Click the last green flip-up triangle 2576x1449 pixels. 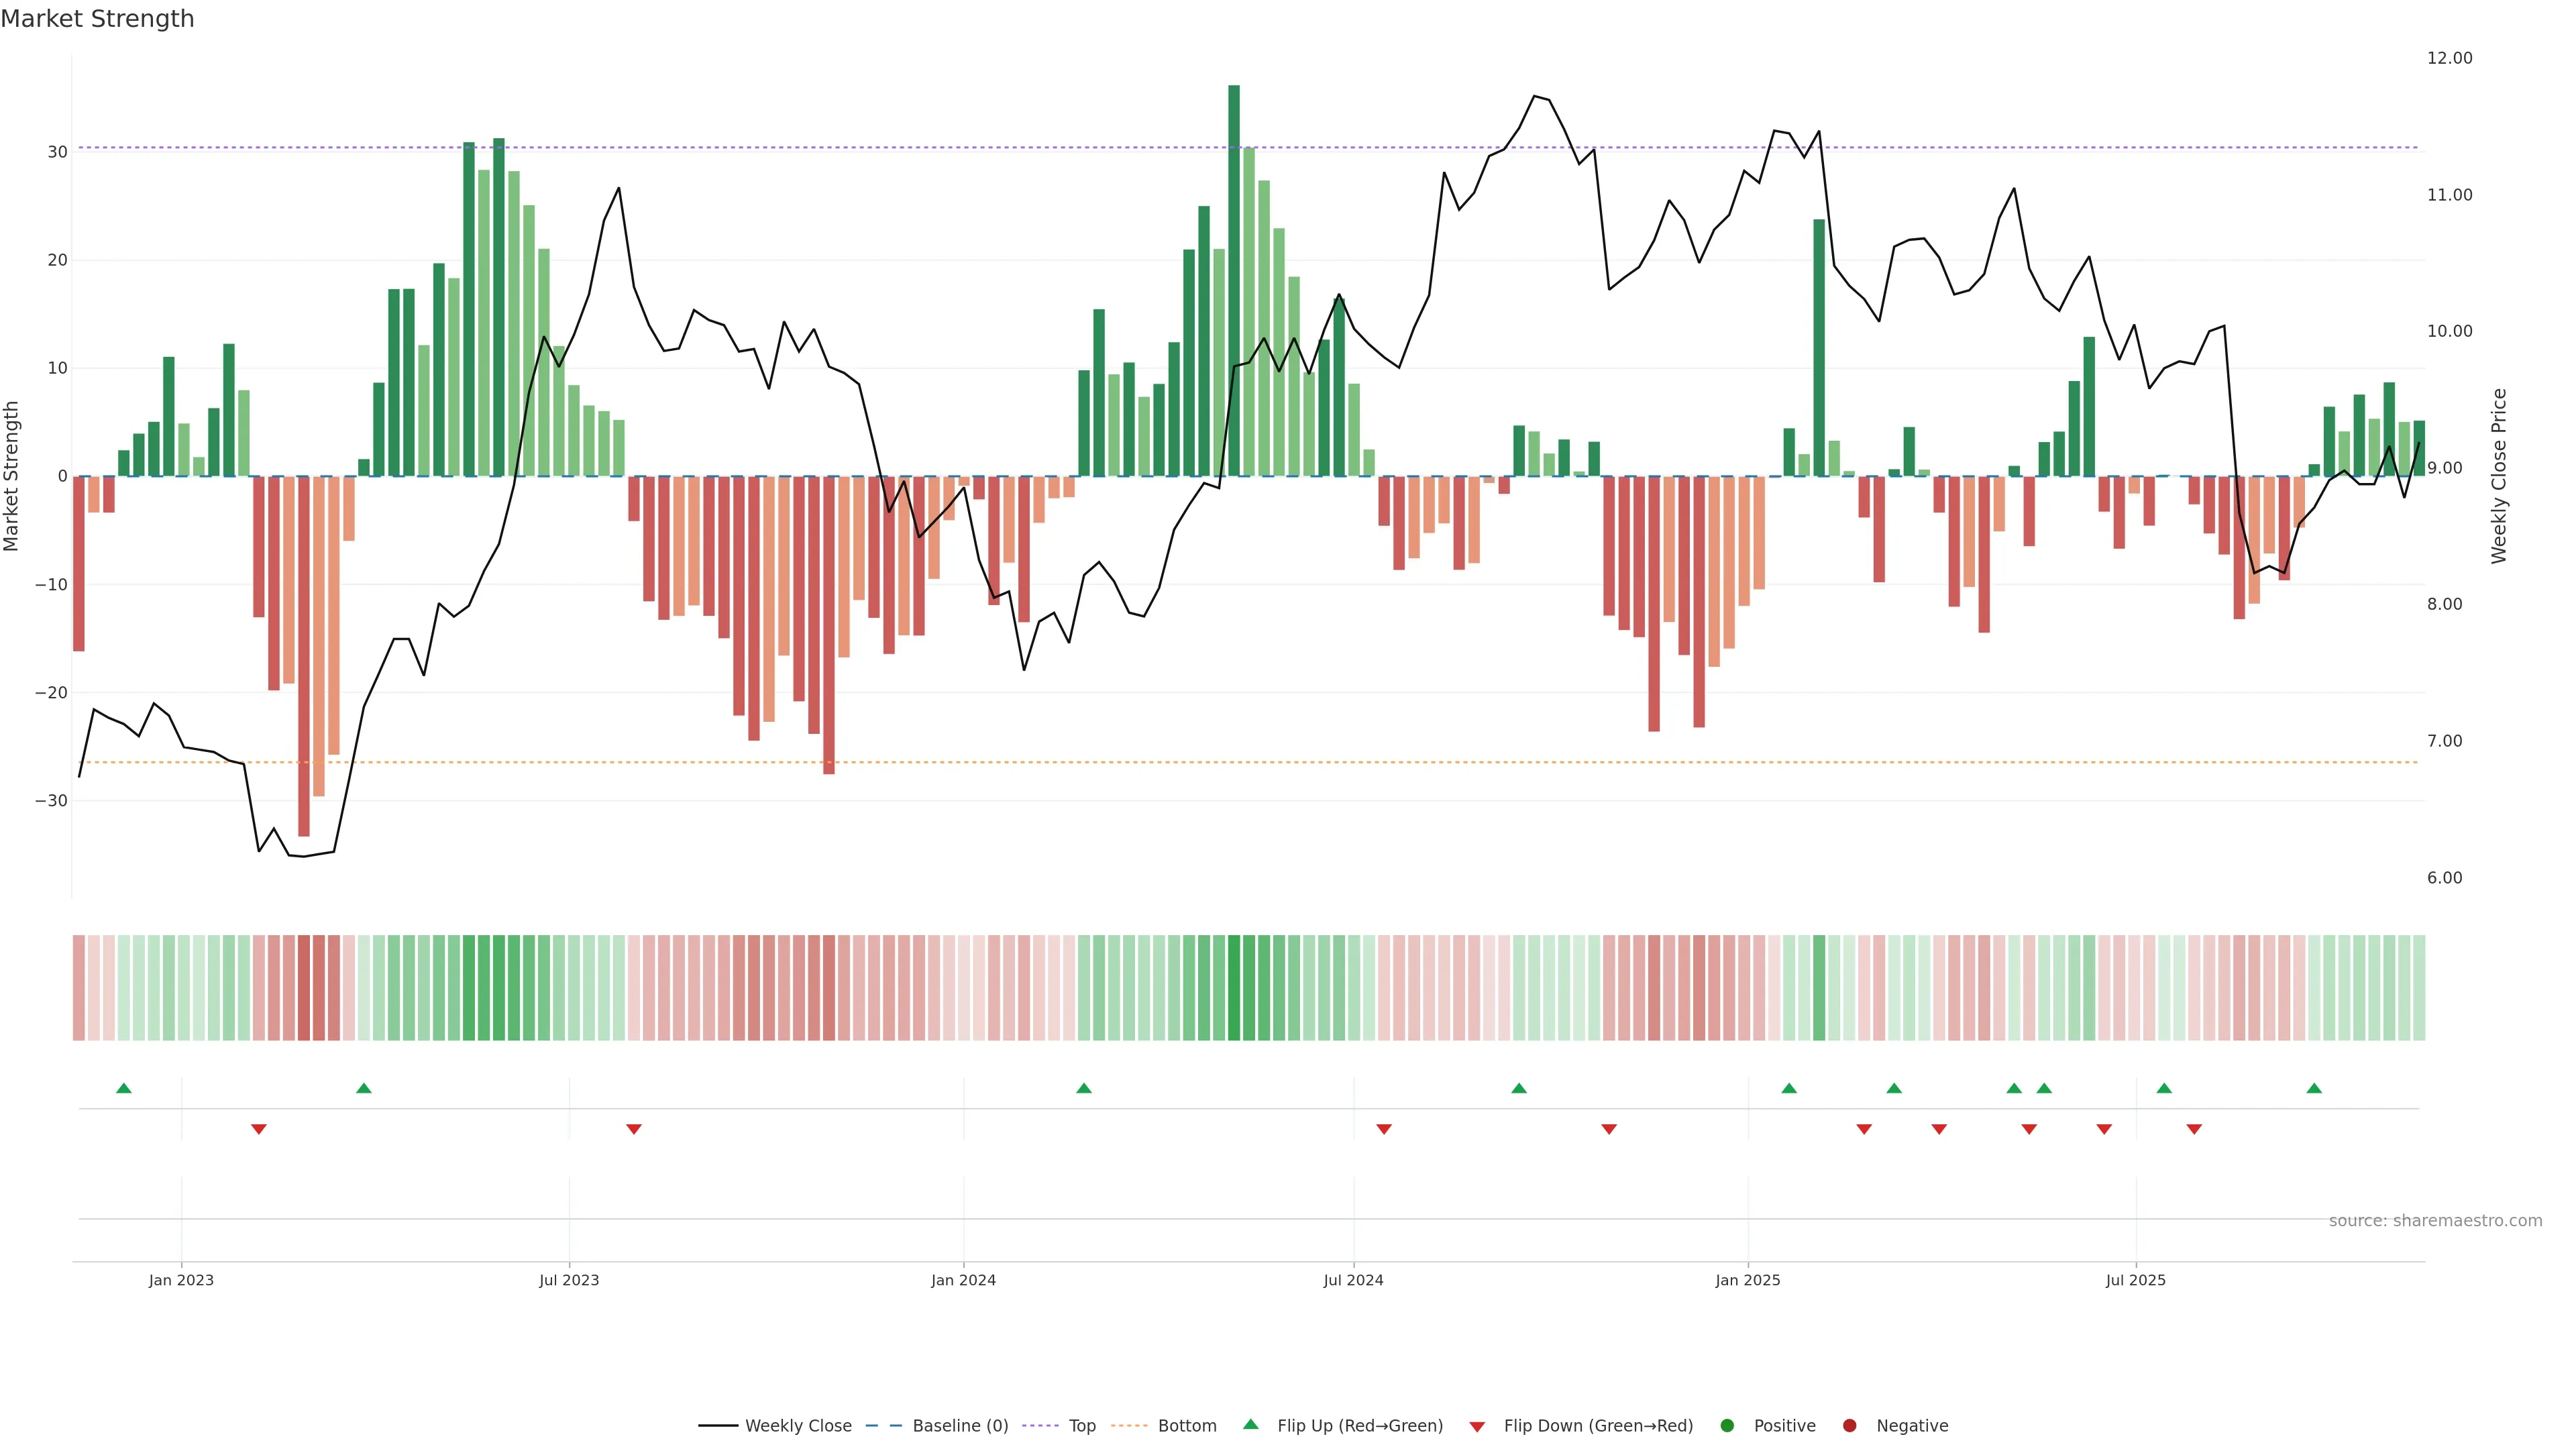tap(2314, 1088)
